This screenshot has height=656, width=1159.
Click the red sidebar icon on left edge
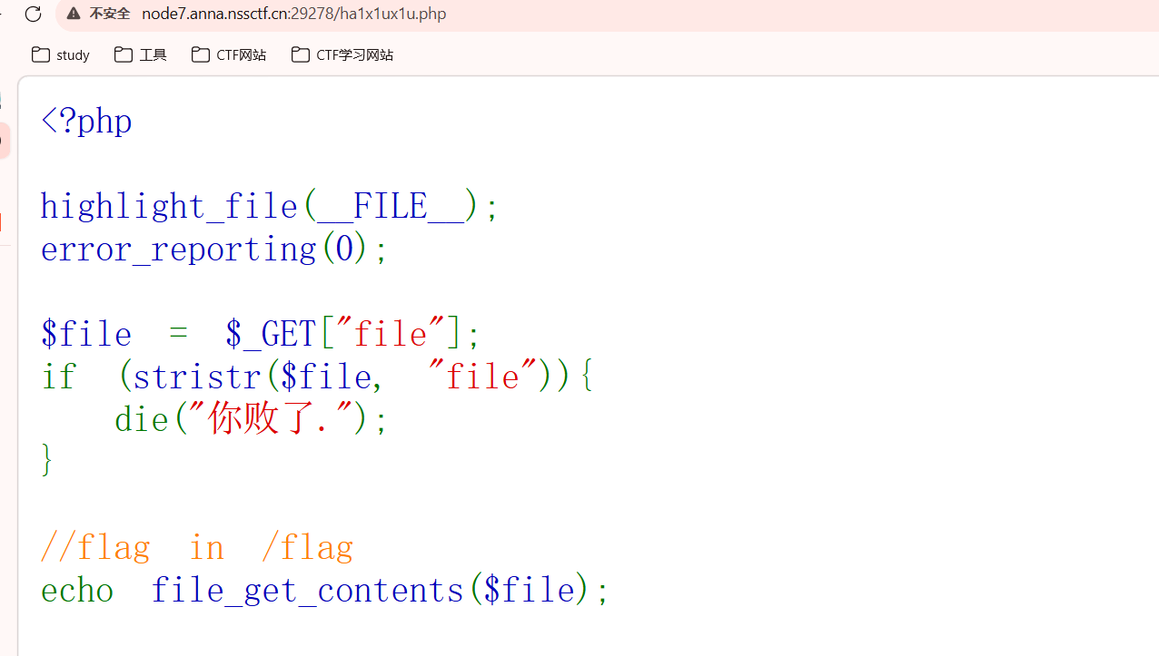pyautogui.click(x=3, y=220)
